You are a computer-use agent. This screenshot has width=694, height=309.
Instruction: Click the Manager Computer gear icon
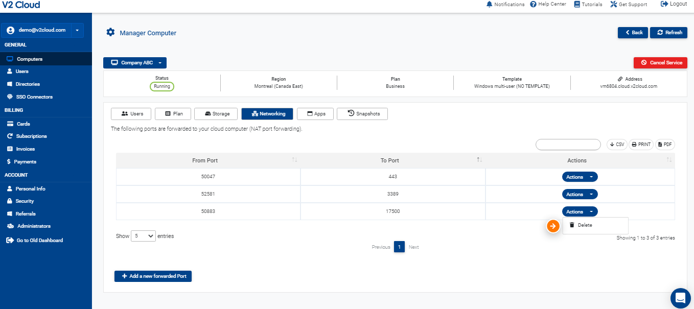[x=110, y=33]
